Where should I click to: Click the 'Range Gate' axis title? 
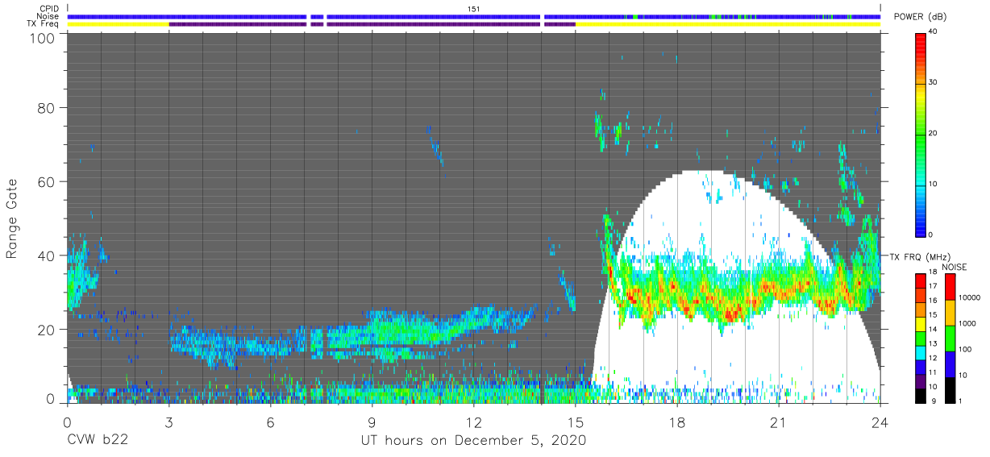(x=12, y=218)
